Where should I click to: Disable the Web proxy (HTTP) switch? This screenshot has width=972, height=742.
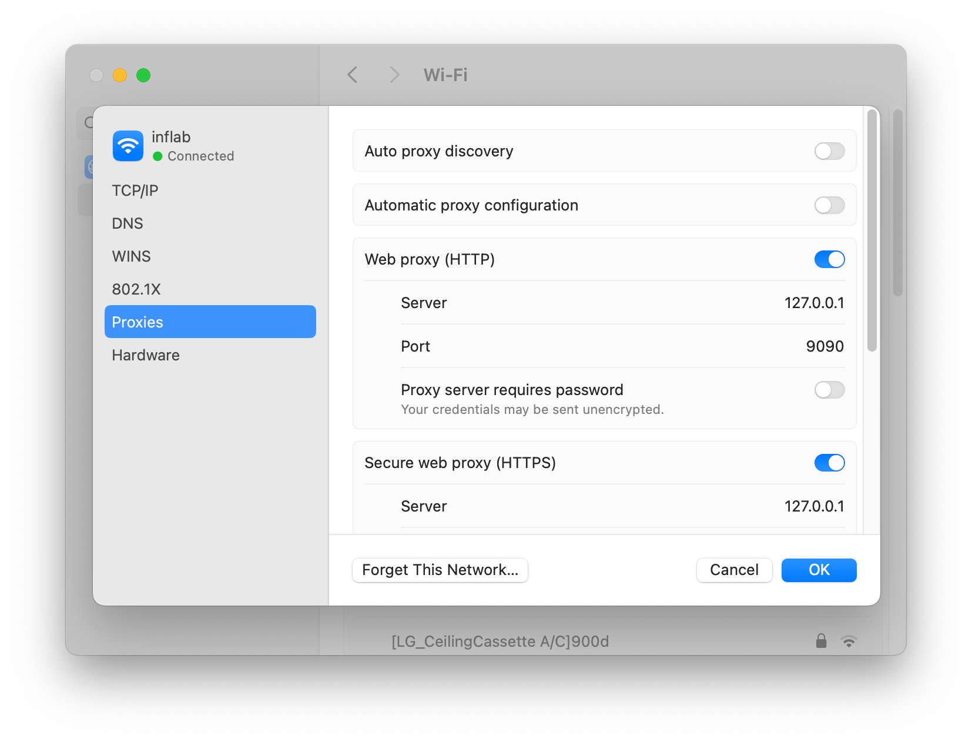pos(829,259)
